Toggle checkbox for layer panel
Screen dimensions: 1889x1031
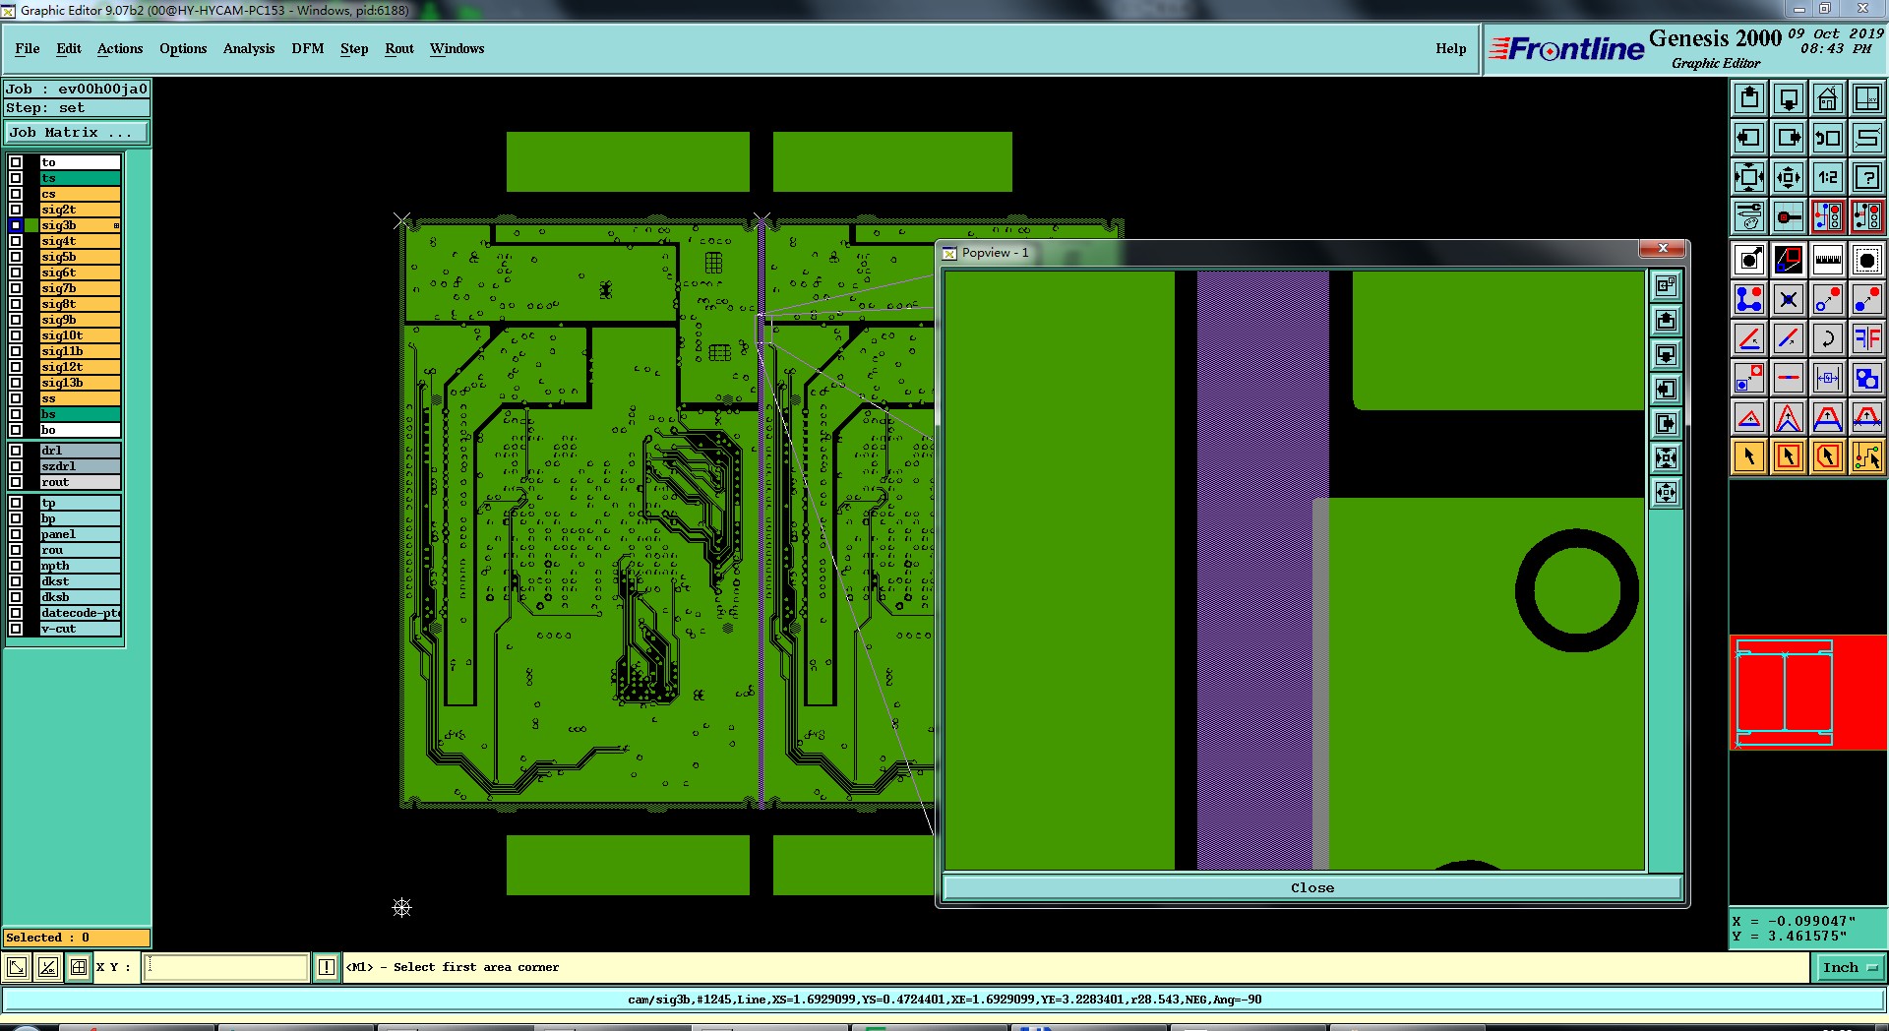tap(16, 534)
